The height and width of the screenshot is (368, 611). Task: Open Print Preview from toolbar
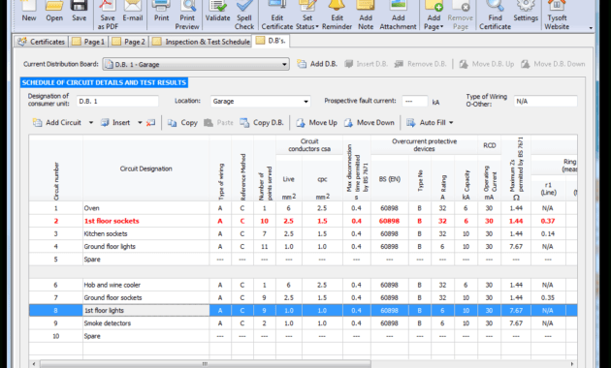pyautogui.click(x=187, y=15)
